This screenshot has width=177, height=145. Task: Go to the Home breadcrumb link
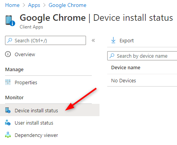pos(12,5)
